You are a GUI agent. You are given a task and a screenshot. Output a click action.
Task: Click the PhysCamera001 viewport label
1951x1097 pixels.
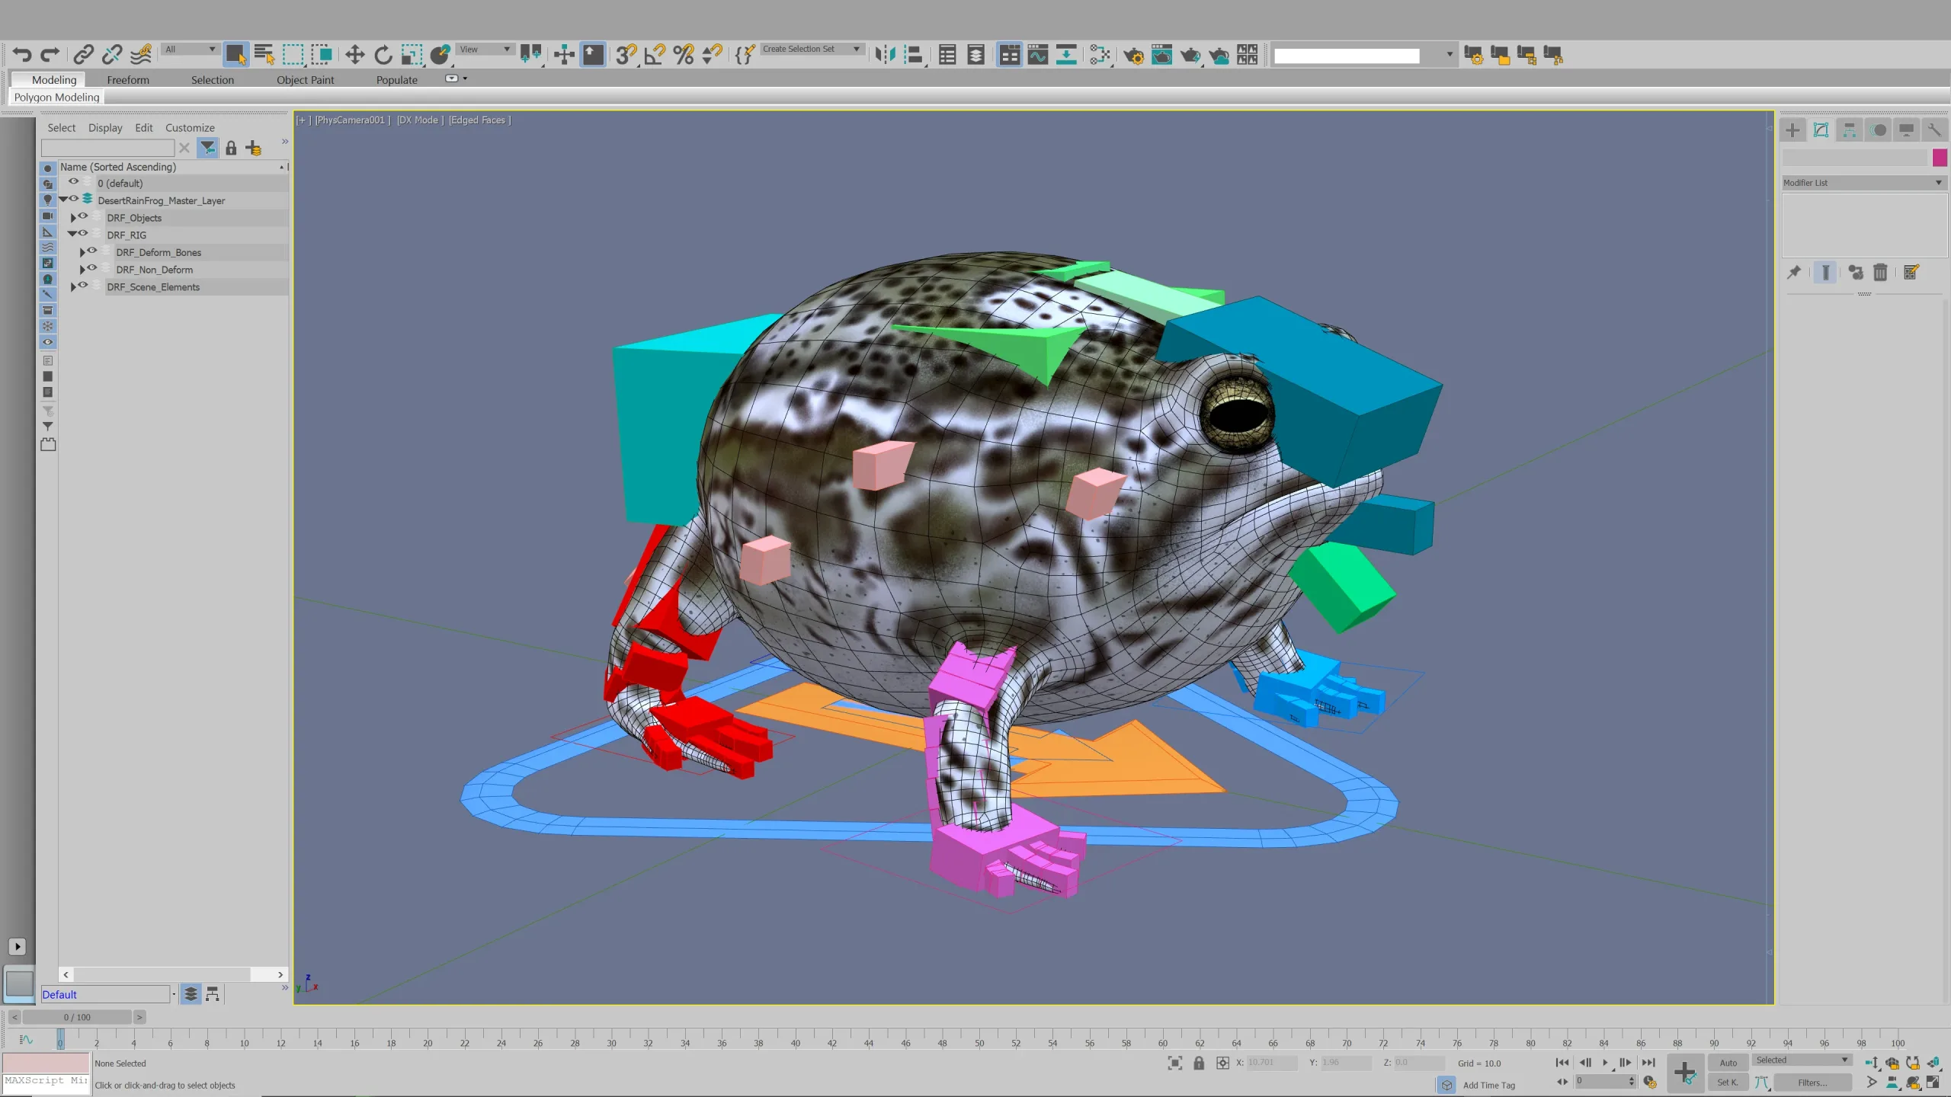coord(351,120)
